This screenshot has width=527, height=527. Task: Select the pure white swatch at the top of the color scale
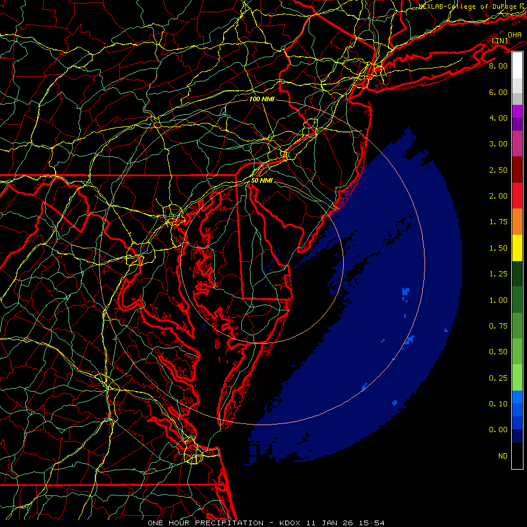tap(517, 66)
